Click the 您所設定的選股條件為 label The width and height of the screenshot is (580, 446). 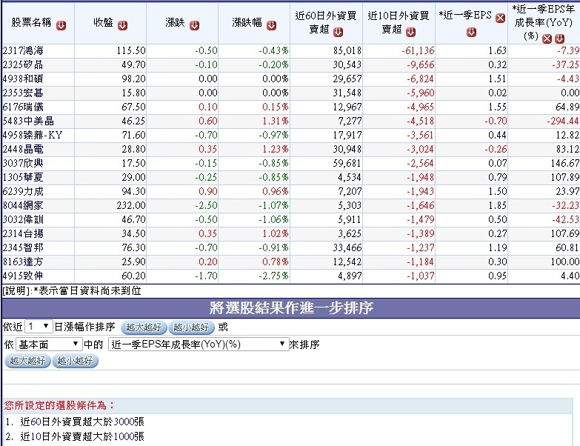click(59, 405)
